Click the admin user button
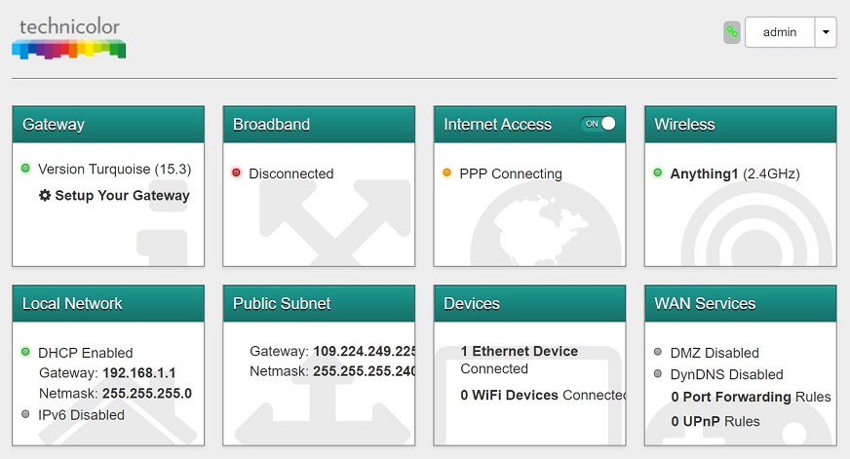The width and height of the screenshot is (850, 459). pyautogui.click(x=780, y=32)
